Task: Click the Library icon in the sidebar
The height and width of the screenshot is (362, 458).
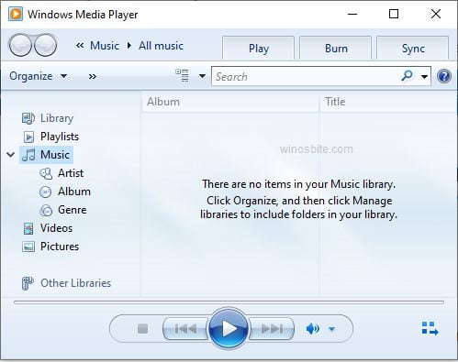Action: point(28,118)
